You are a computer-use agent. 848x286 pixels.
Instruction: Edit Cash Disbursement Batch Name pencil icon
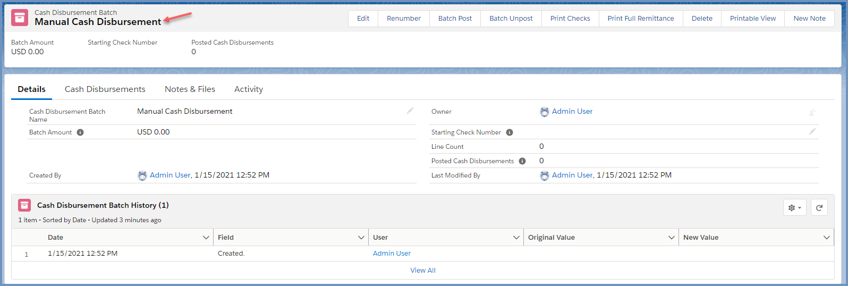point(410,111)
